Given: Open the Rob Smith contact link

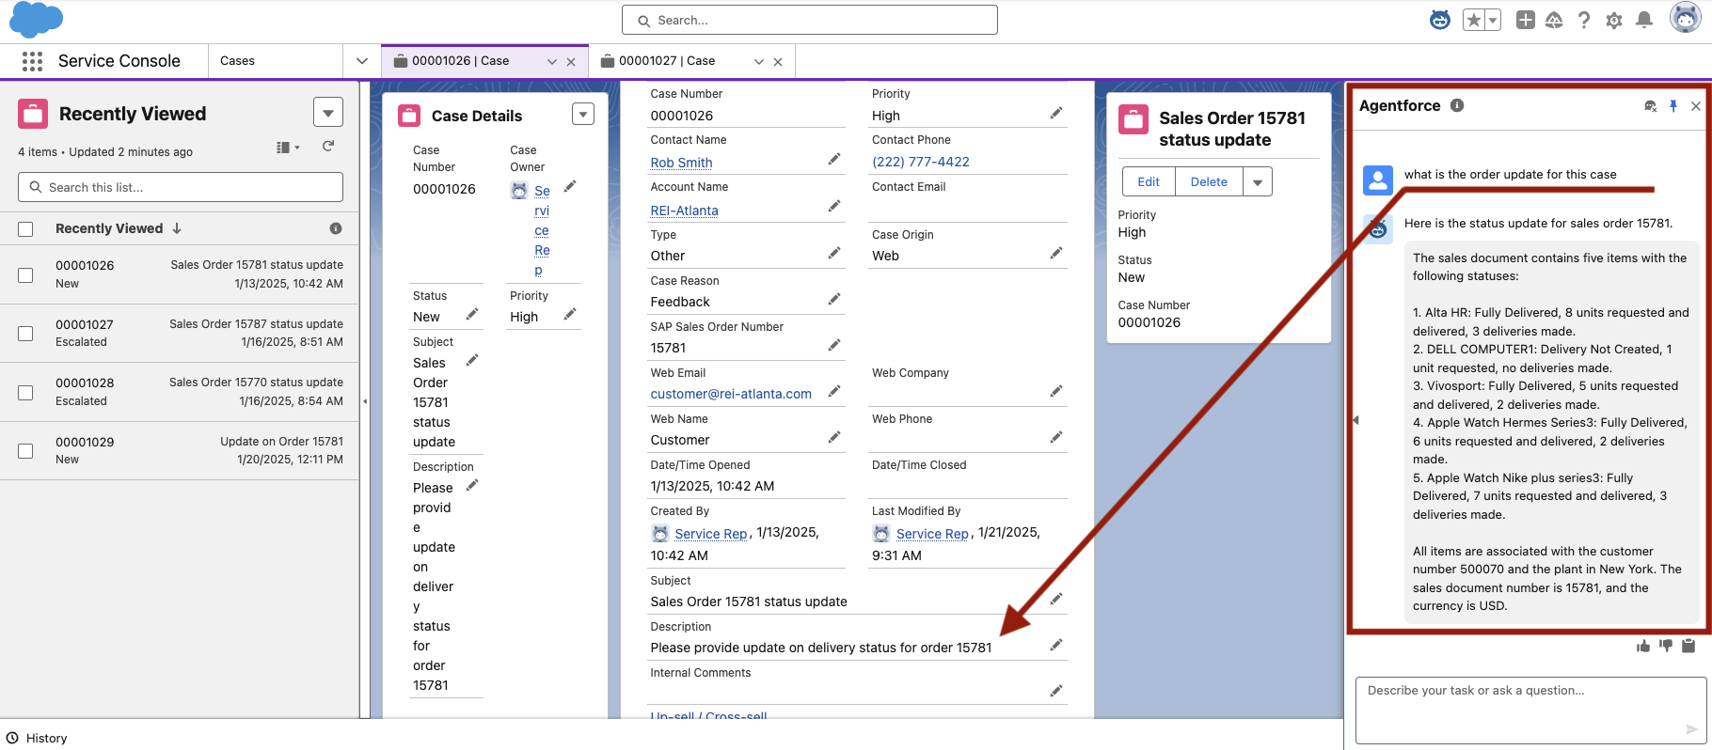Looking at the screenshot, I should pyautogui.click(x=681, y=163).
